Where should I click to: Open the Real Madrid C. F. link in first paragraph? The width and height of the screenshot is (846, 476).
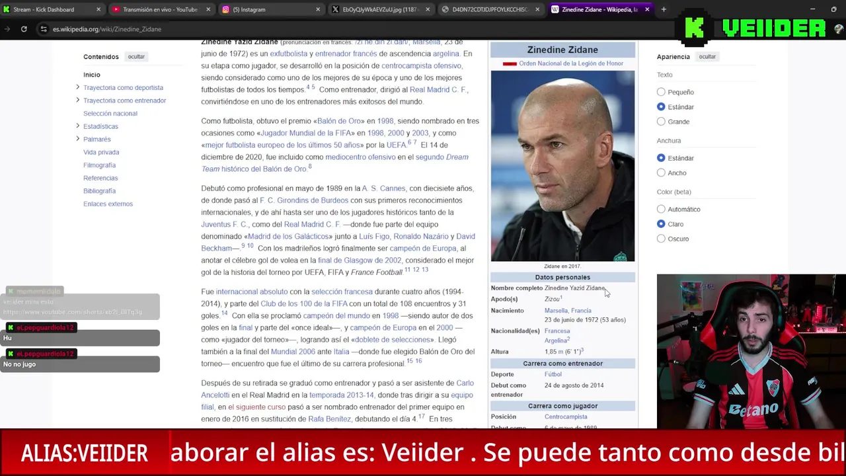point(438,89)
